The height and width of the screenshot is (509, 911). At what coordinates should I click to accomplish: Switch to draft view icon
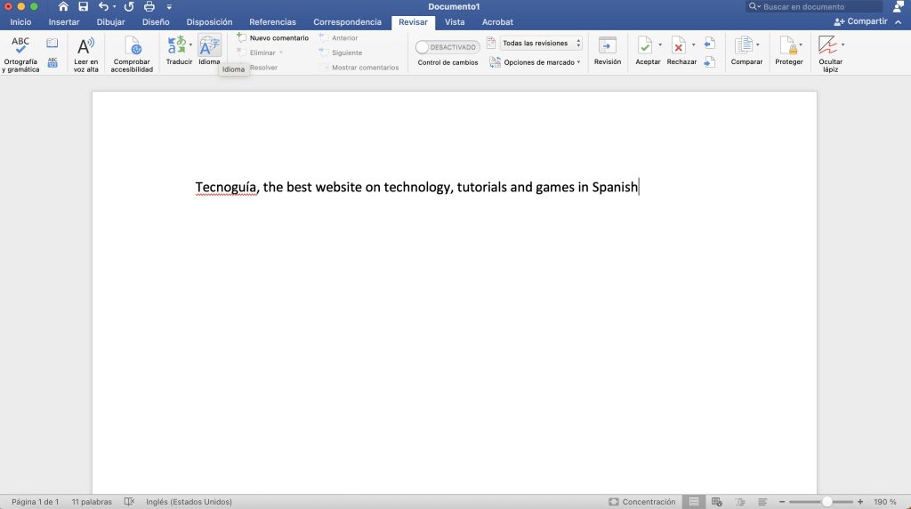762,502
